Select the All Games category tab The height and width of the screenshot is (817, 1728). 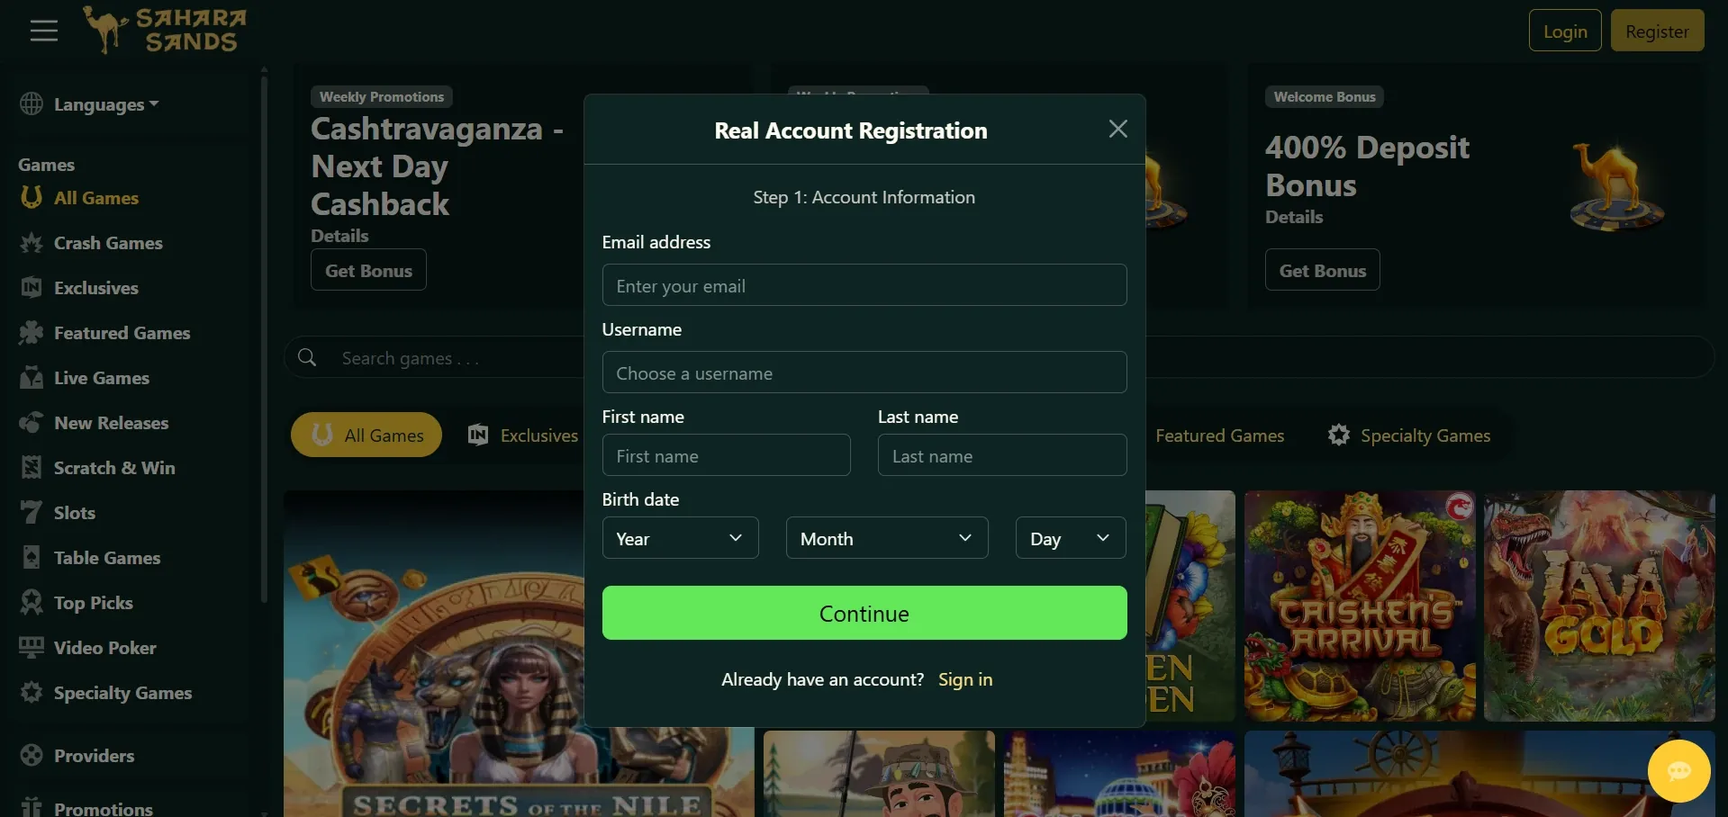366,435
